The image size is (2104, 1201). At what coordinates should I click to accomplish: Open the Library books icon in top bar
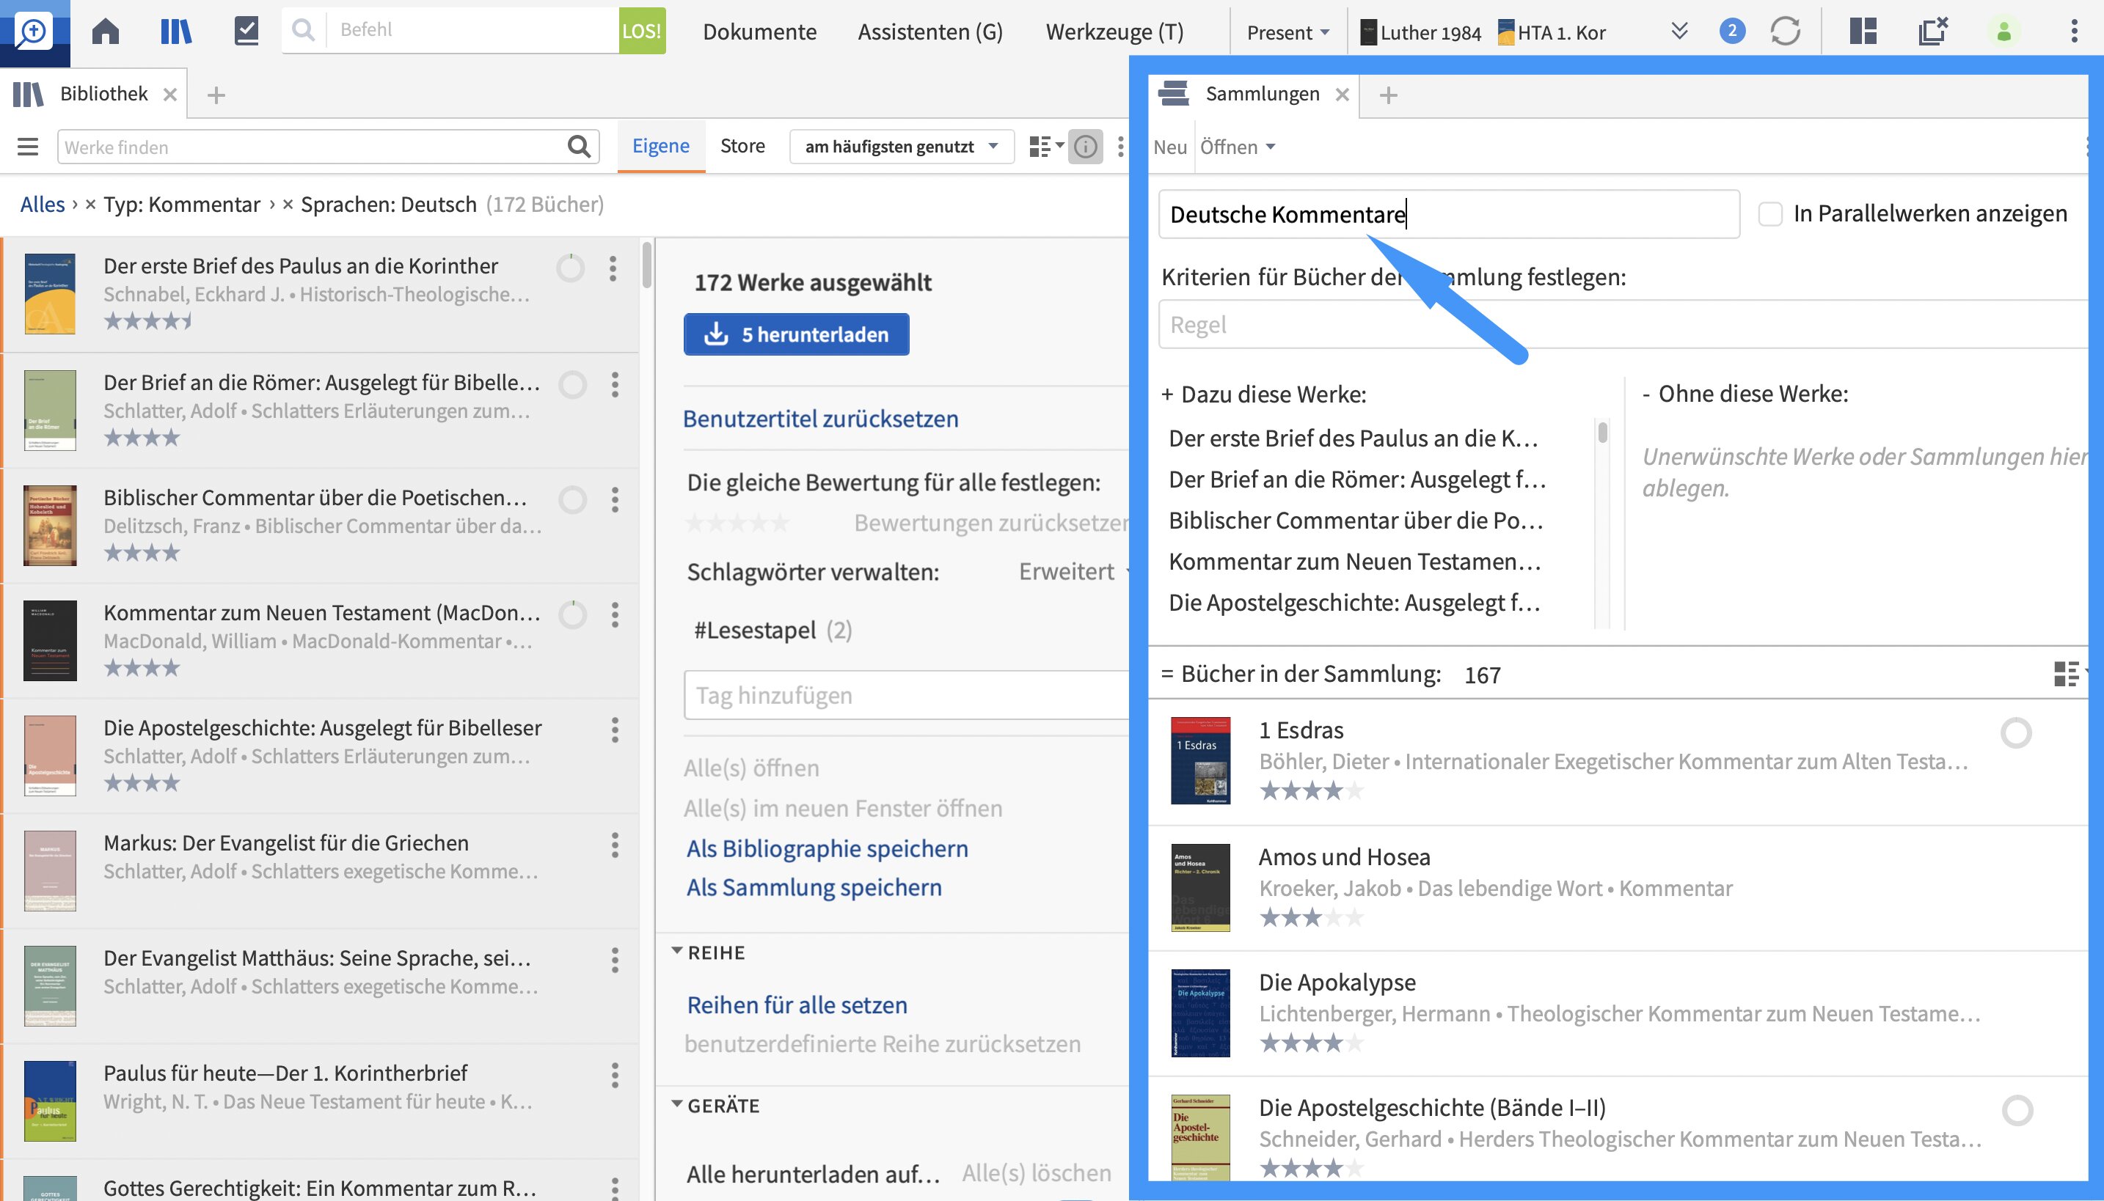click(176, 32)
